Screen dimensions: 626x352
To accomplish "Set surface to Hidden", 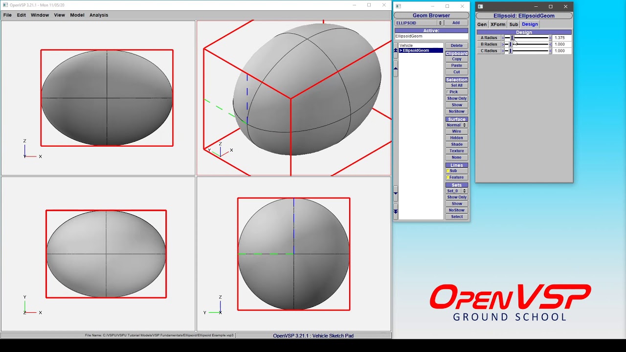I will click(456, 138).
